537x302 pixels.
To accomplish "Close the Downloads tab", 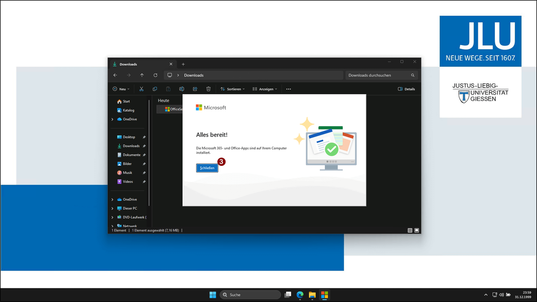I will pos(171,65).
